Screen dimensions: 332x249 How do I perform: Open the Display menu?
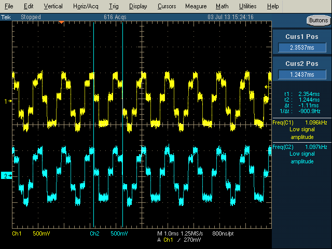point(138,6)
